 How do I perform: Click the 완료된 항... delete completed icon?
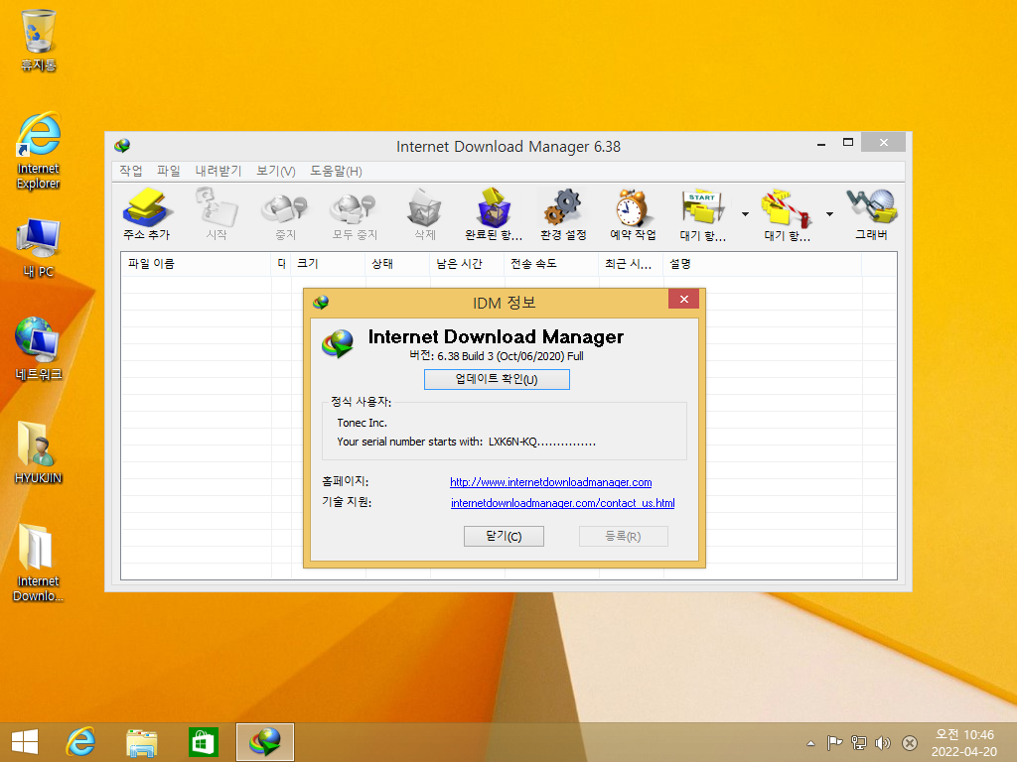click(x=494, y=214)
